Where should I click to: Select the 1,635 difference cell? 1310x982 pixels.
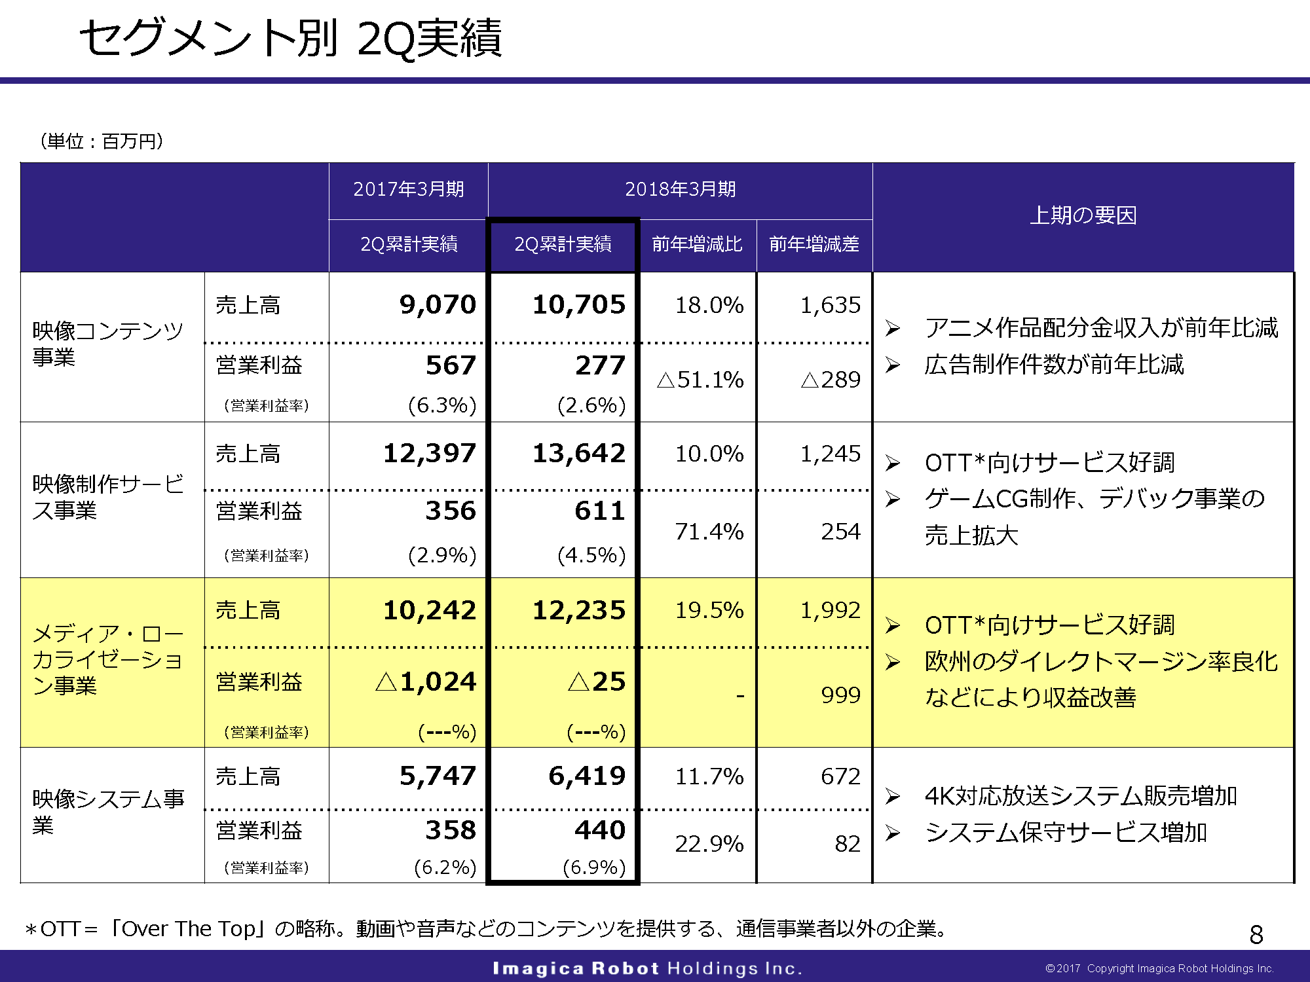[831, 305]
